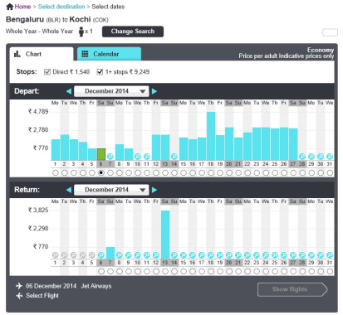Click search icon for depart date 10
The width and height of the screenshot is (343, 315).
[138, 157]
